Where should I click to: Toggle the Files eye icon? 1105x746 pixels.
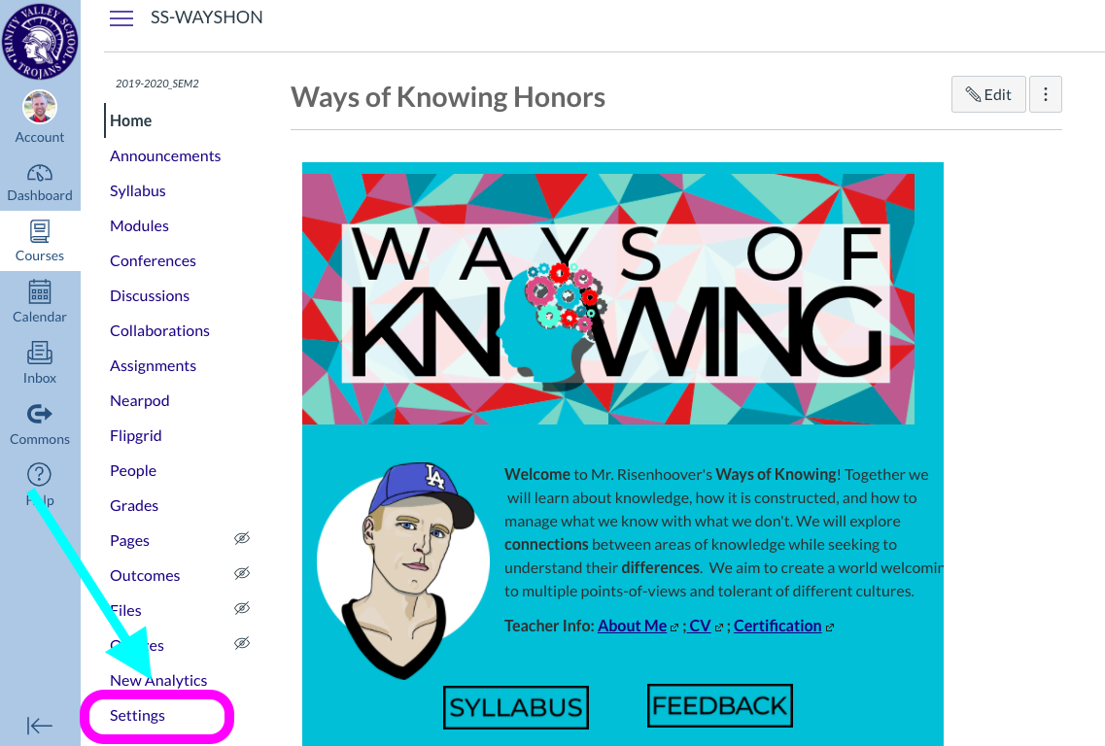point(241,608)
